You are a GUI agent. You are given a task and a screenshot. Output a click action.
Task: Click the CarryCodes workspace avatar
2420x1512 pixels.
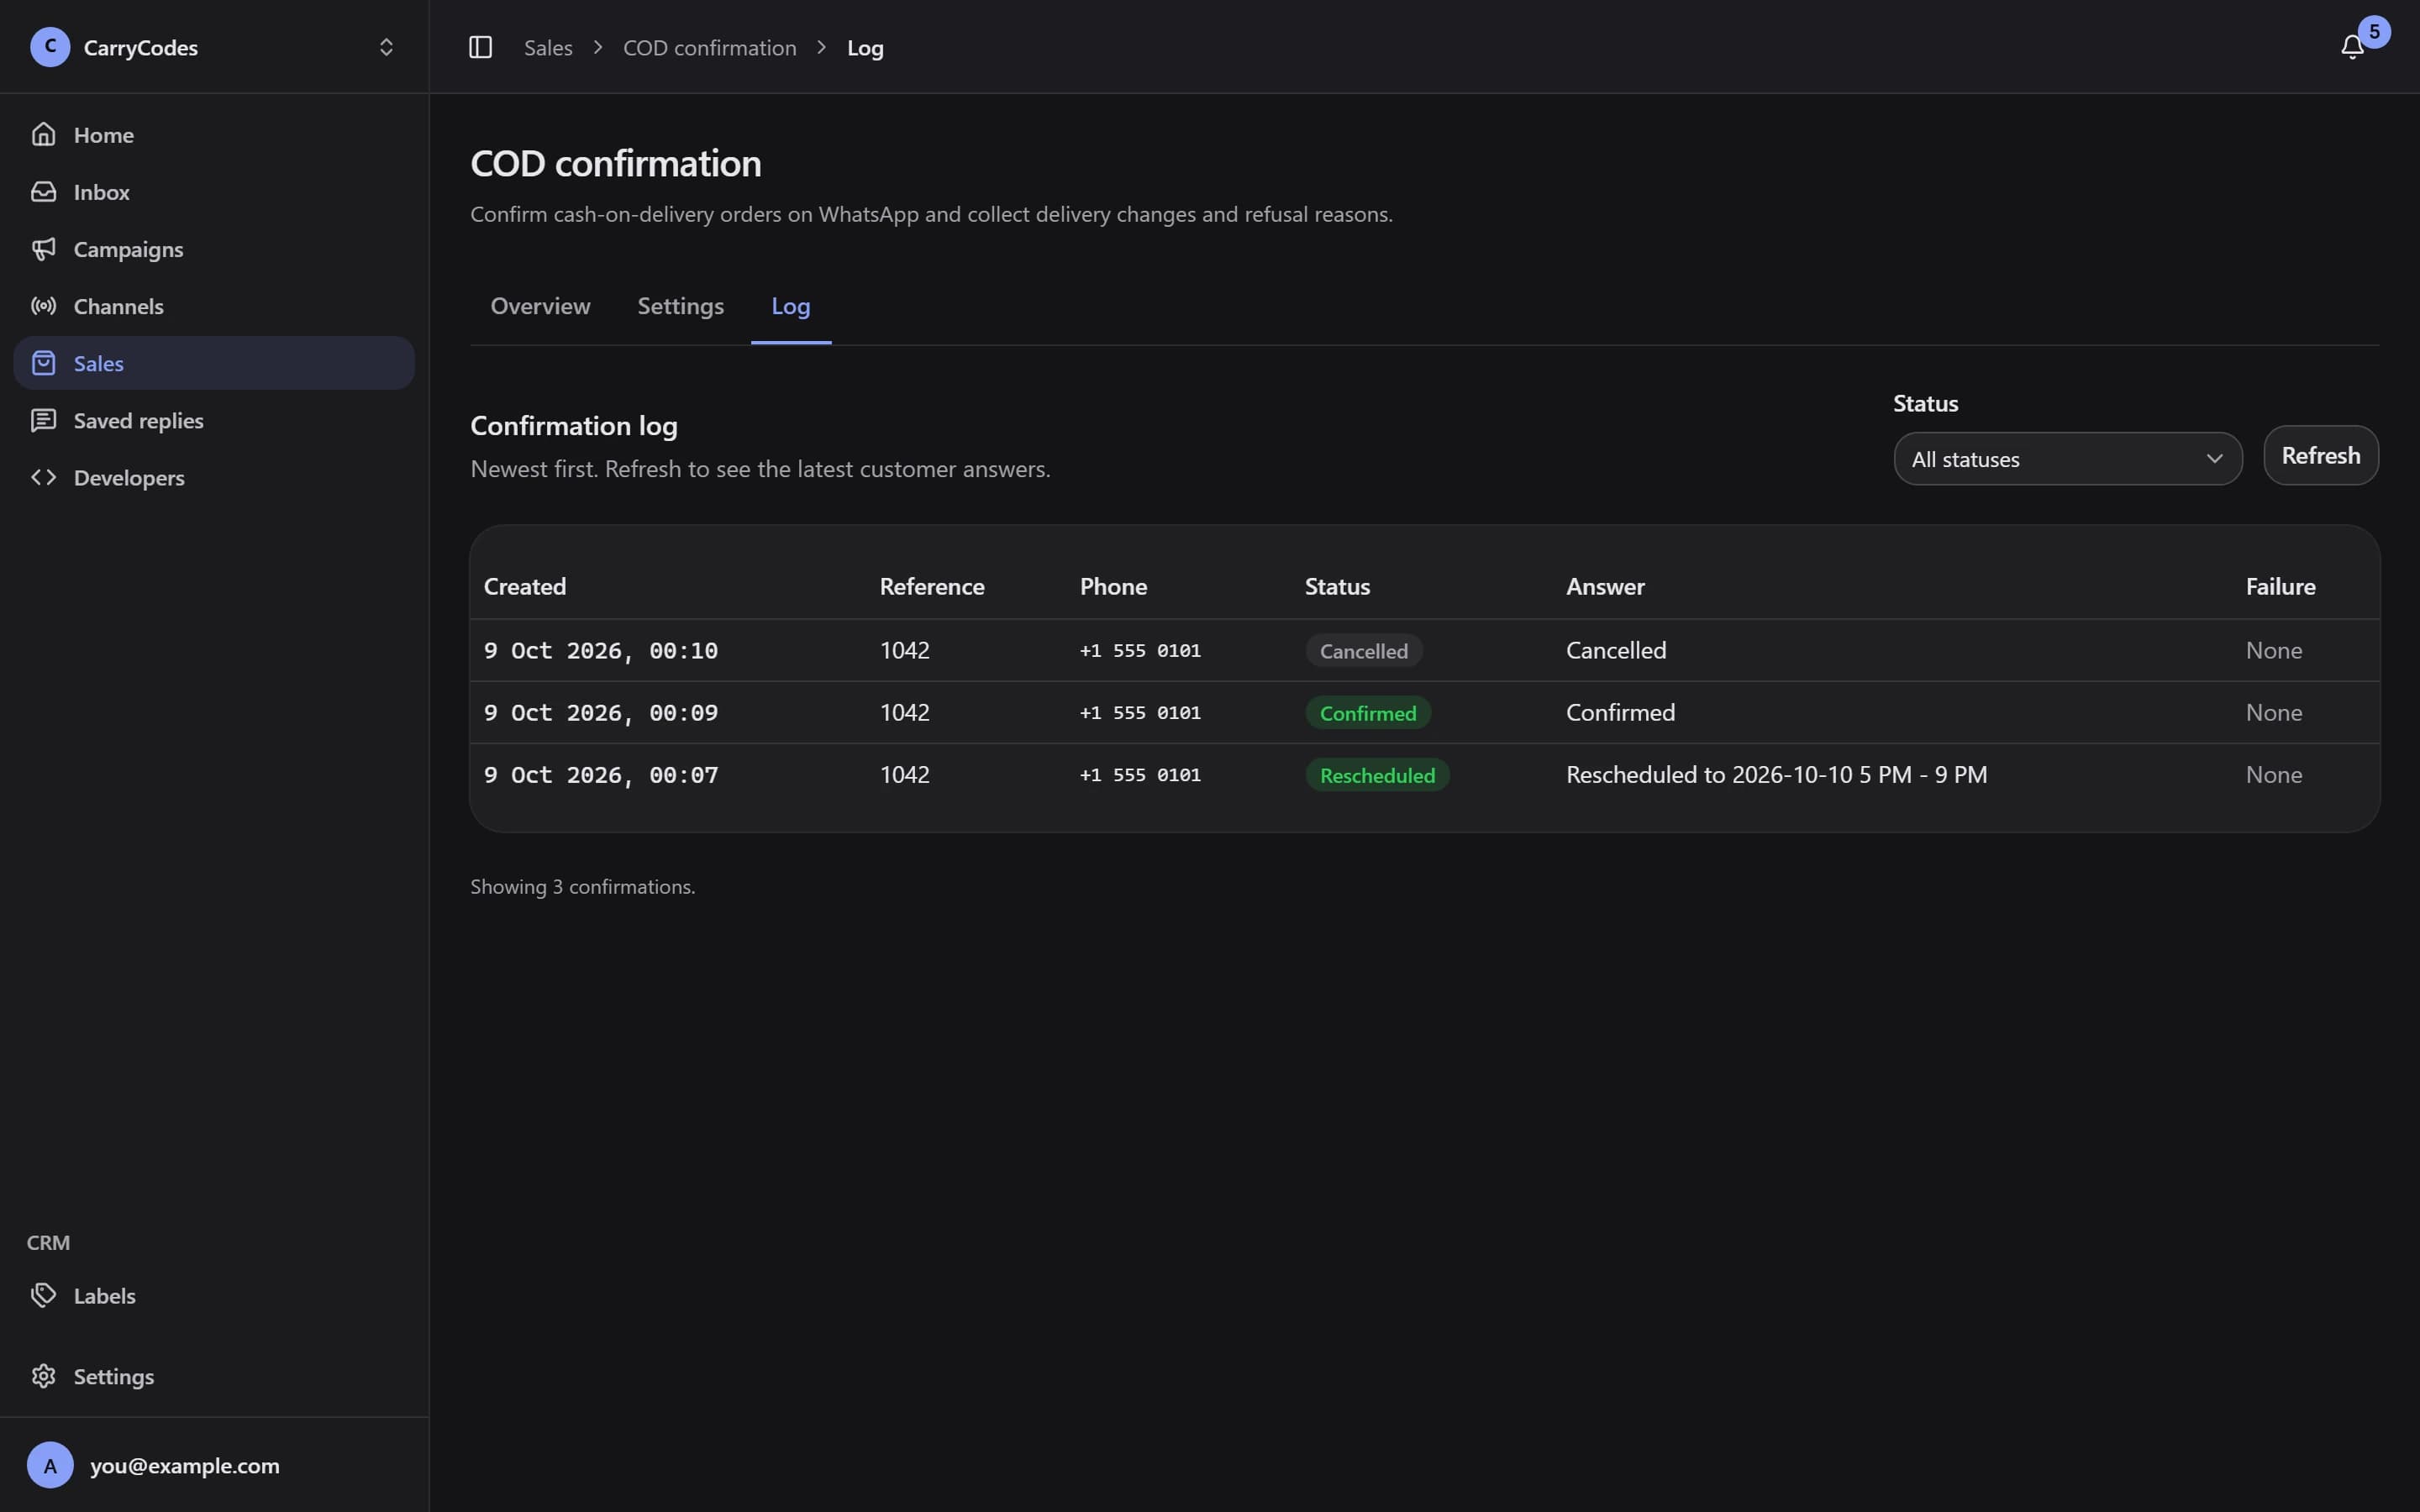click(x=50, y=47)
